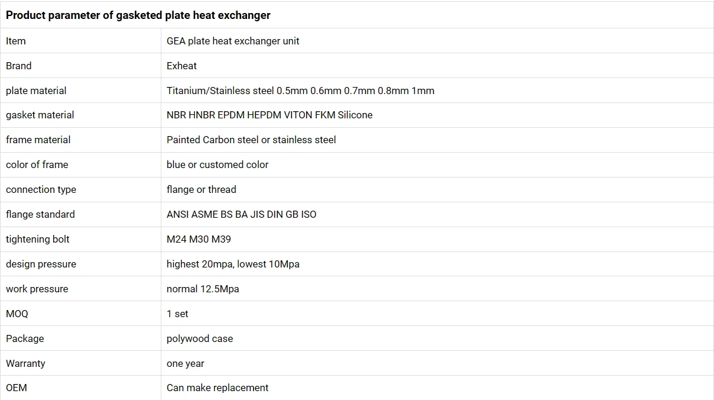Screen dimensions: 714x400
Task: Click the 'Painted Carbon steel or stainless steel' value
Action: coord(251,140)
